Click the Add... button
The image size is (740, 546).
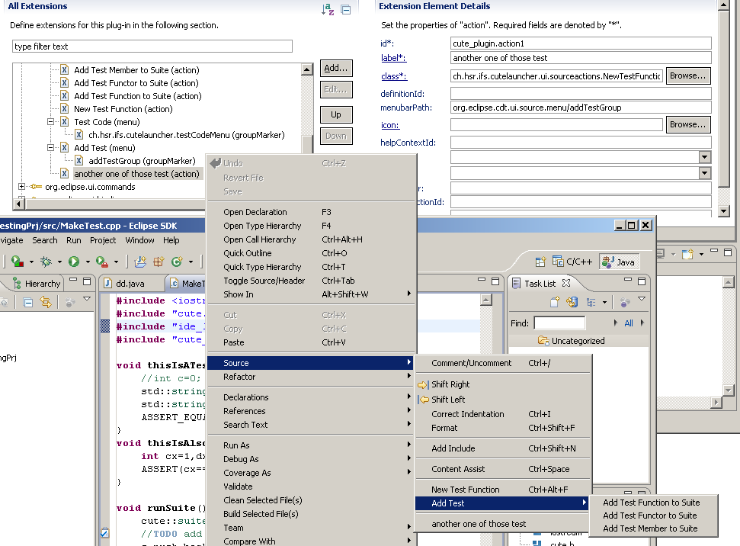pos(336,68)
